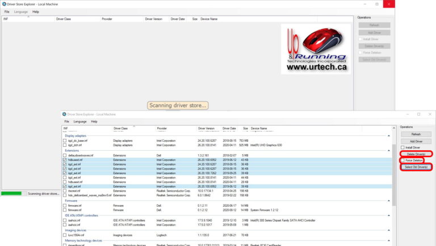
Task: Click the Display adapters group header
Action: pyautogui.click(x=76, y=136)
